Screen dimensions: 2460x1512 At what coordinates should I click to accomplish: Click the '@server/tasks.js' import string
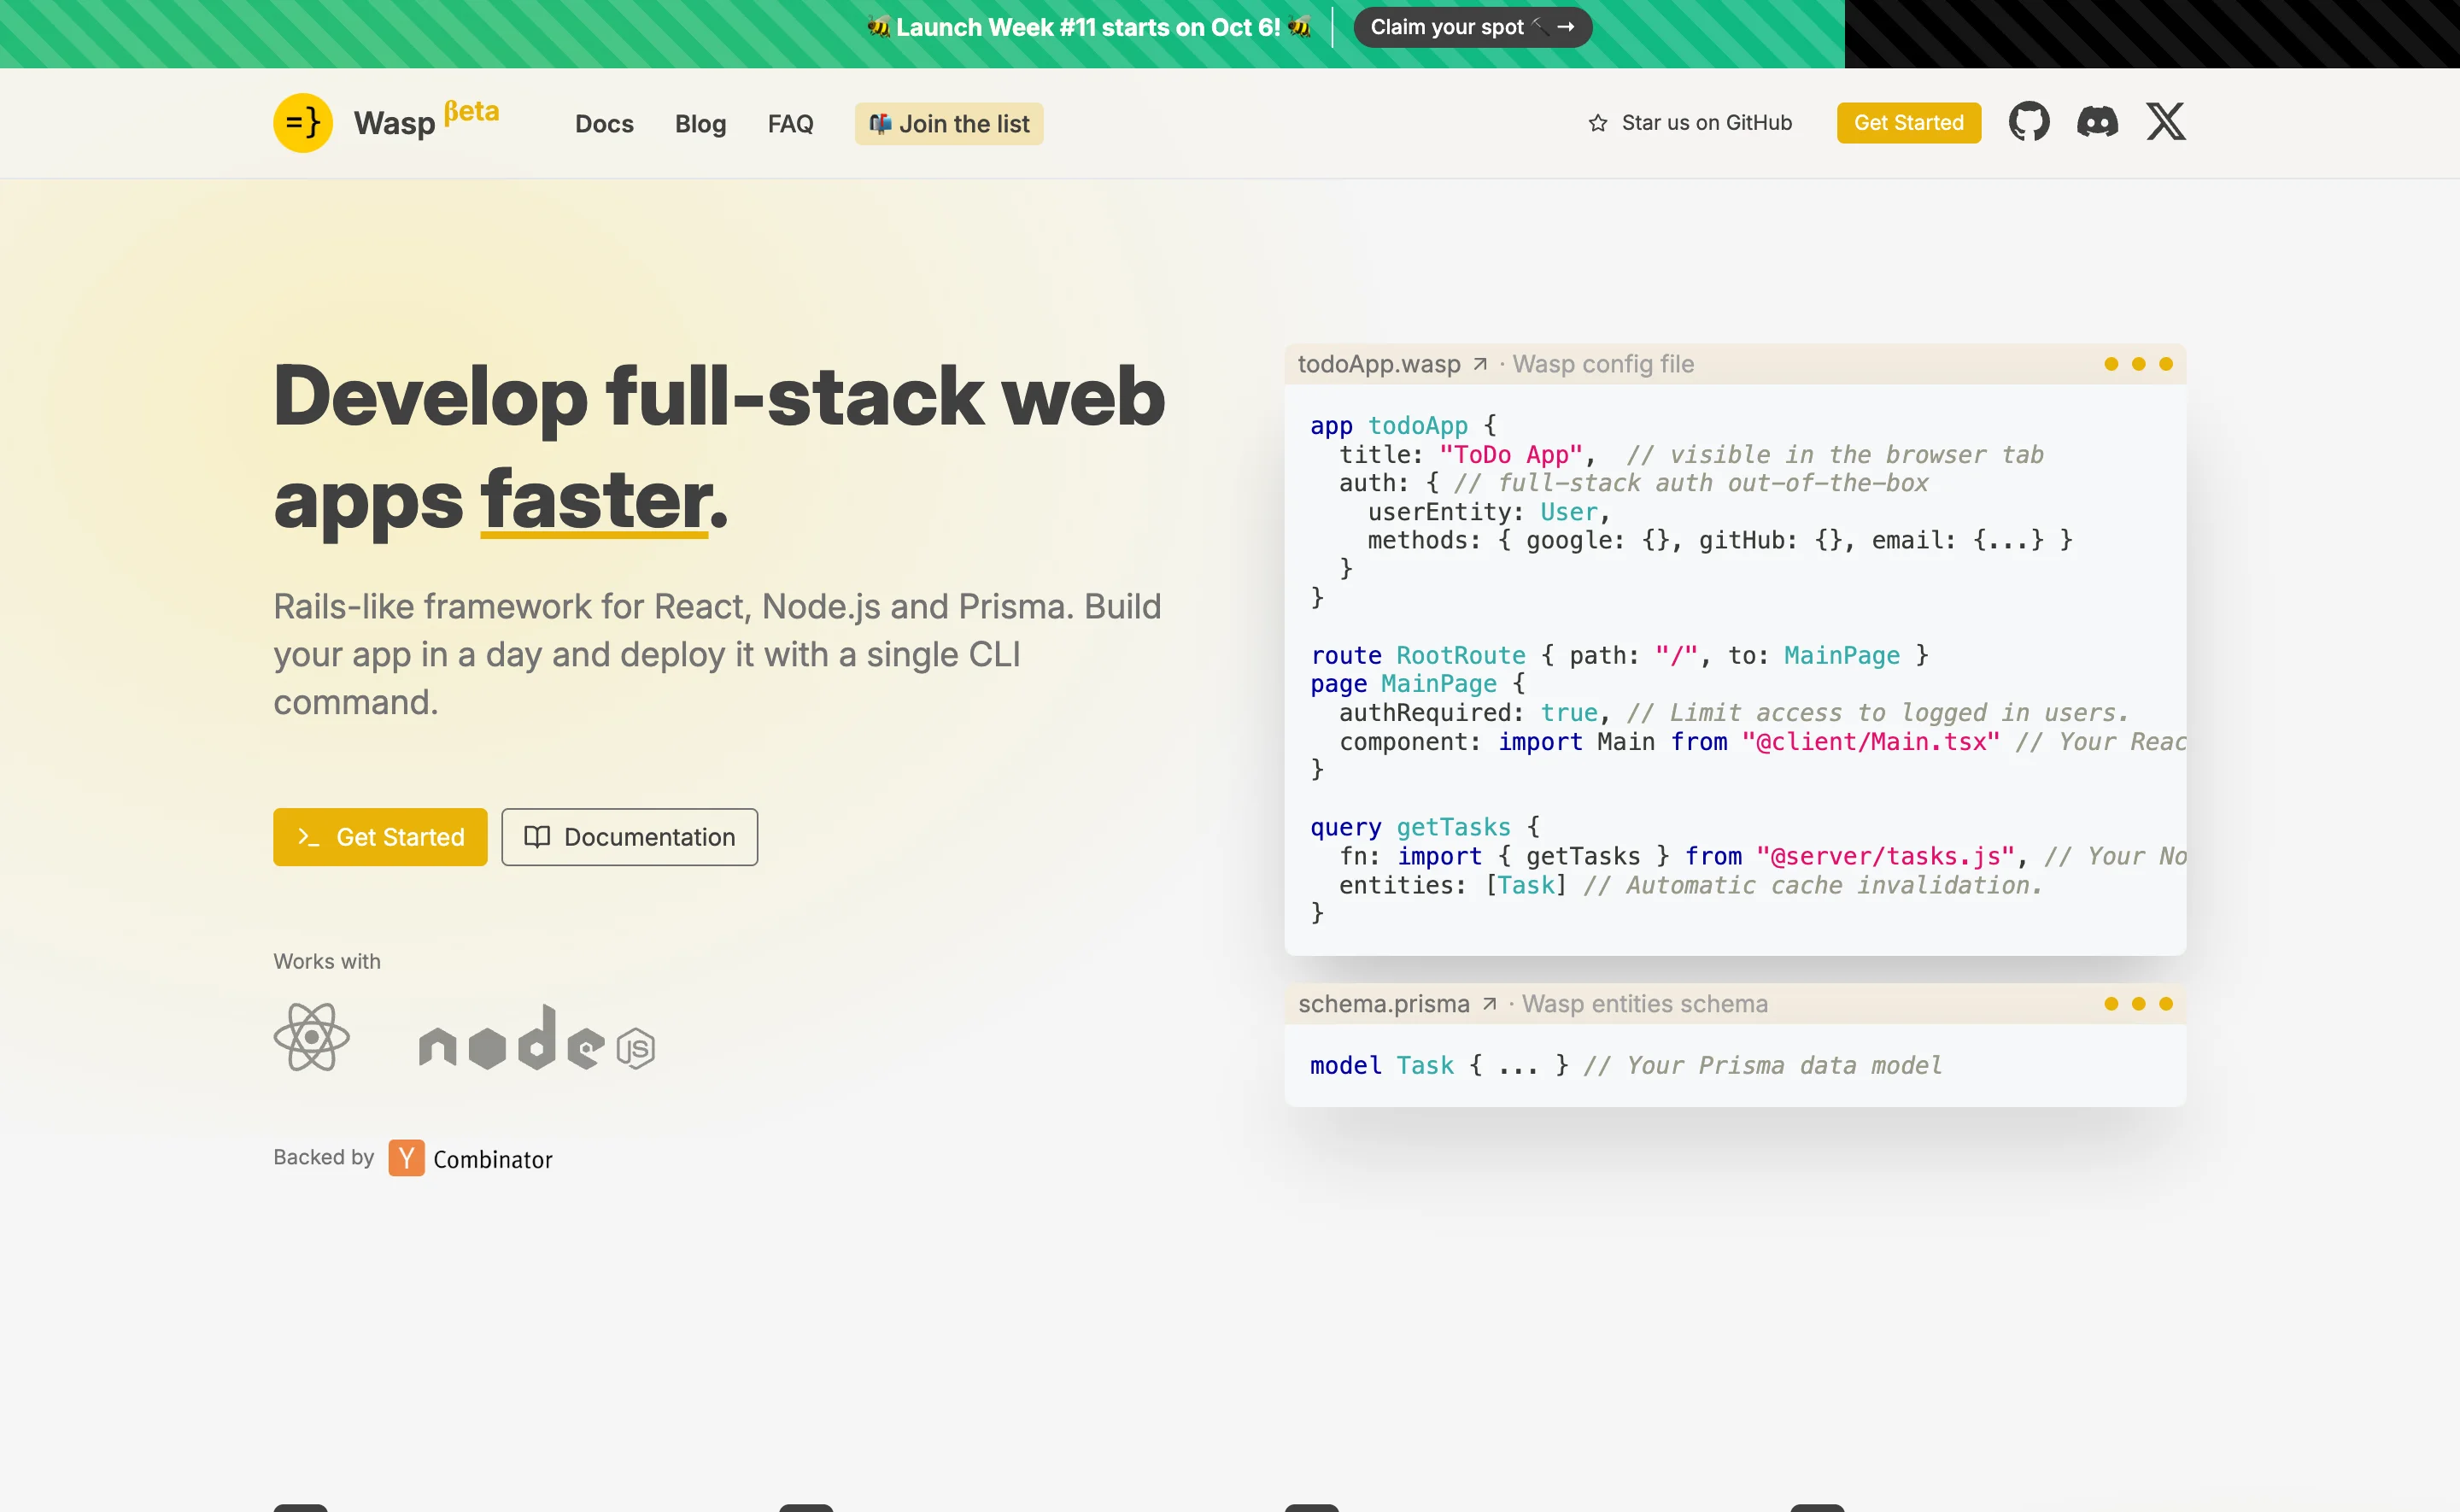click(1885, 856)
